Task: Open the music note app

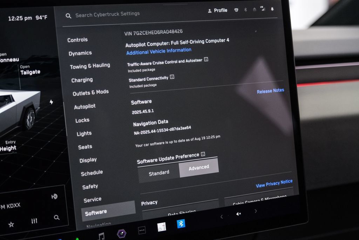Action: pyautogui.click(x=101, y=236)
